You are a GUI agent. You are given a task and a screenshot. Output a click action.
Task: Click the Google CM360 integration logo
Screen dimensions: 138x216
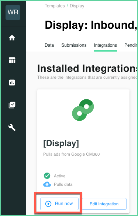tap(83, 110)
